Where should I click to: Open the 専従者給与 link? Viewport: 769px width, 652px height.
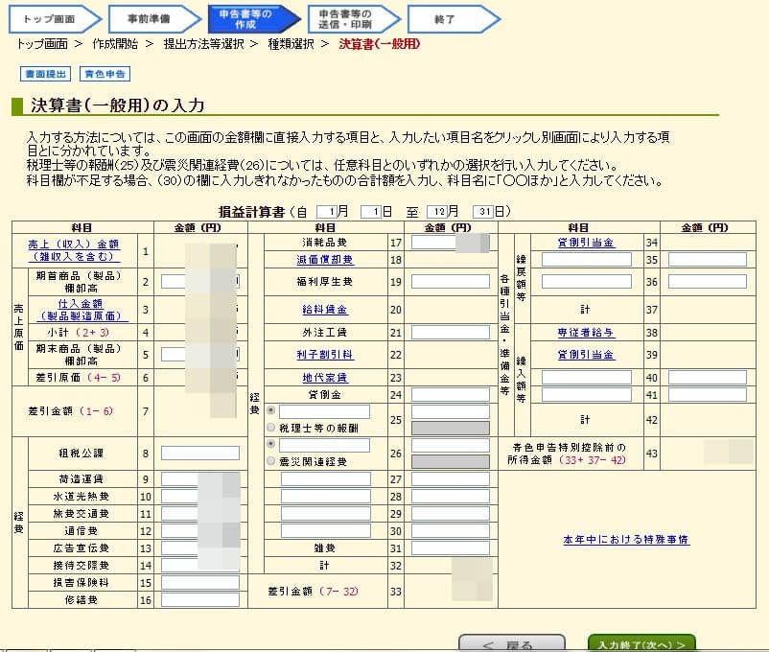(586, 333)
